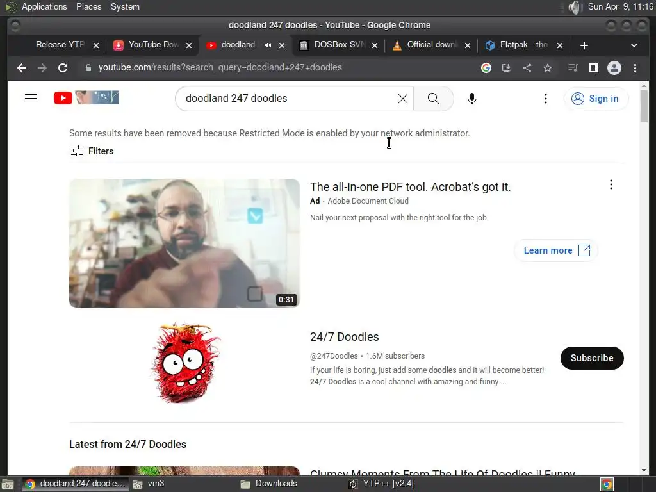
Task: Expand the tab search dropdown arrow
Action: tap(634, 45)
